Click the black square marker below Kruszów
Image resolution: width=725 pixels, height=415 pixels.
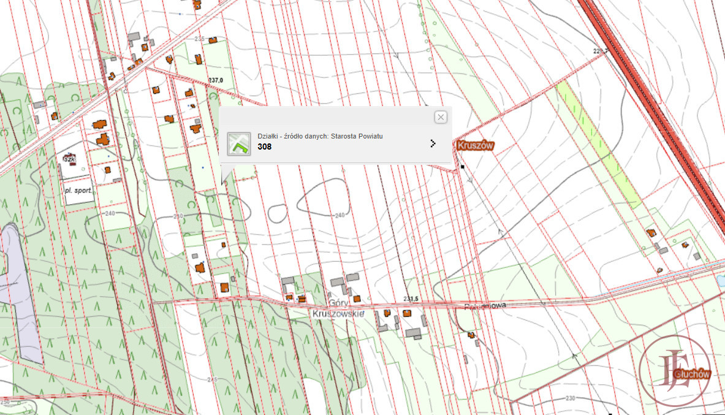(x=463, y=166)
